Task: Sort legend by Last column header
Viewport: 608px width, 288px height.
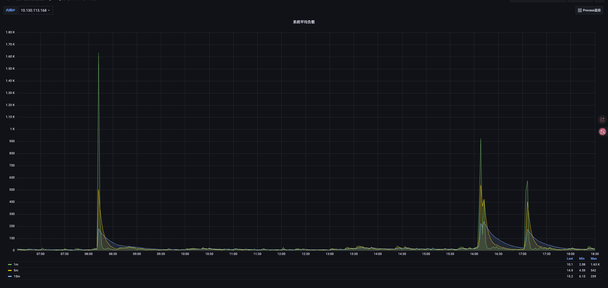Action: click(x=569, y=259)
